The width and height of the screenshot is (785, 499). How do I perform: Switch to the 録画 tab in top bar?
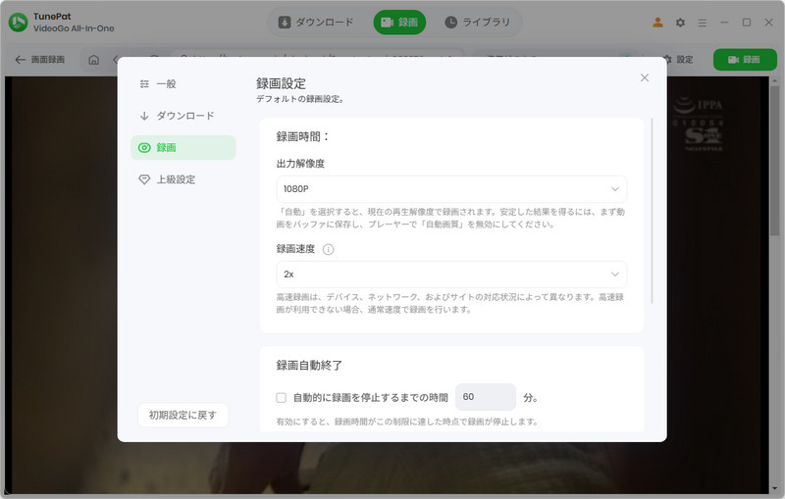point(399,23)
